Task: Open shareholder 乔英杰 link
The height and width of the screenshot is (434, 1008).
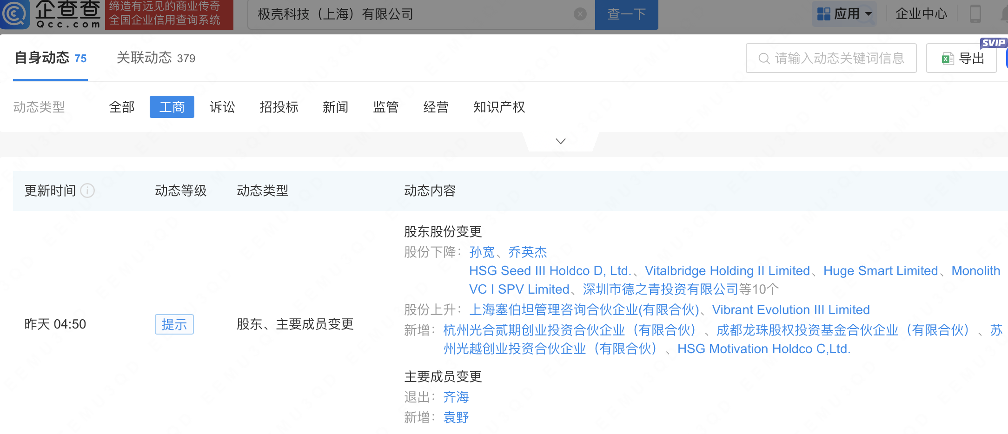Action: point(527,252)
